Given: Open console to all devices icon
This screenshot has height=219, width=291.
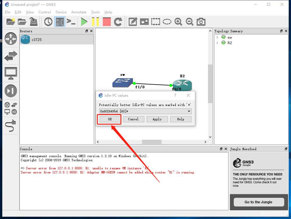Looking at the screenshot, I should pyautogui.click(x=71, y=22).
